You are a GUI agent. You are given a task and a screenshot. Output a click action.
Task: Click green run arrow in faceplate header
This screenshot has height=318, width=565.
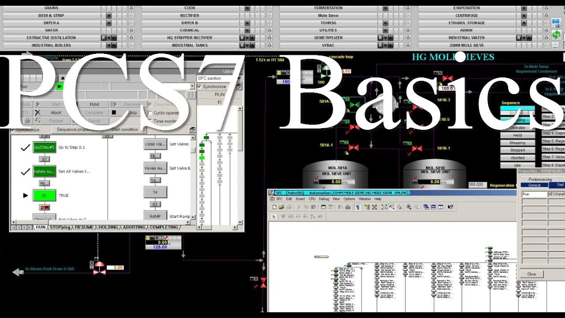[x=60, y=87]
